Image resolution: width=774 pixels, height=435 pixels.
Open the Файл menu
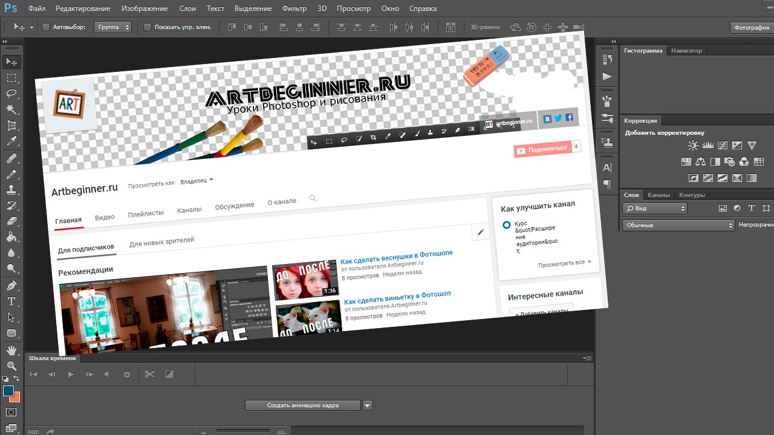[36, 8]
